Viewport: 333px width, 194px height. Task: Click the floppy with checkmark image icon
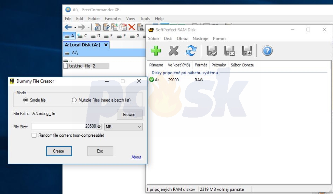pyautogui.click(x=211, y=51)
